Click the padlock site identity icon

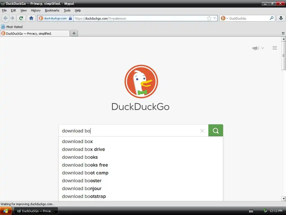(x=70, y=18)
